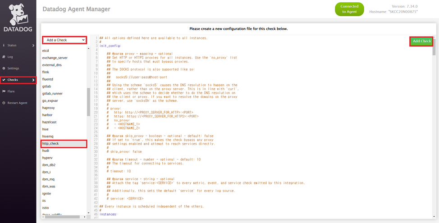Click the Datadog Agent Manager title
Image resolution: width=439 pixels, height=223 pixels.
(x=77, y=9)
